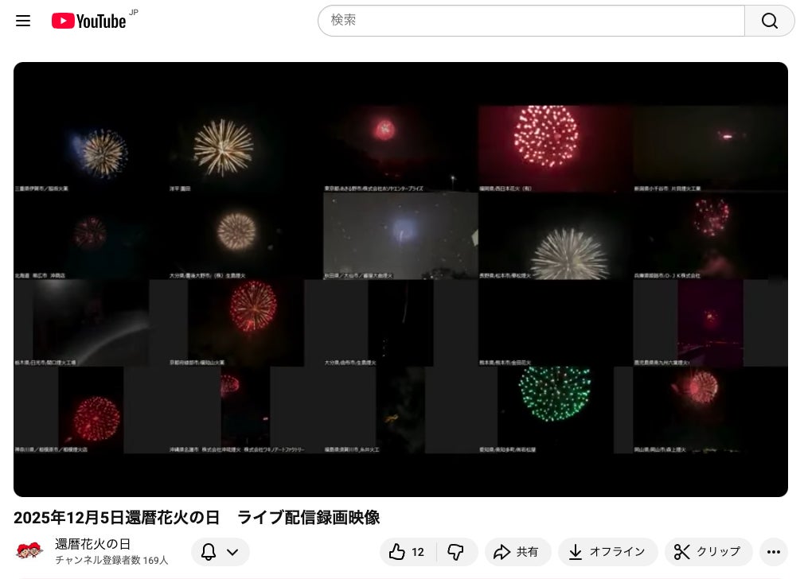Viewport: 804px width, 579px height.
Task: Toggle the notification bell icon
Action: [x=209, y=552]
